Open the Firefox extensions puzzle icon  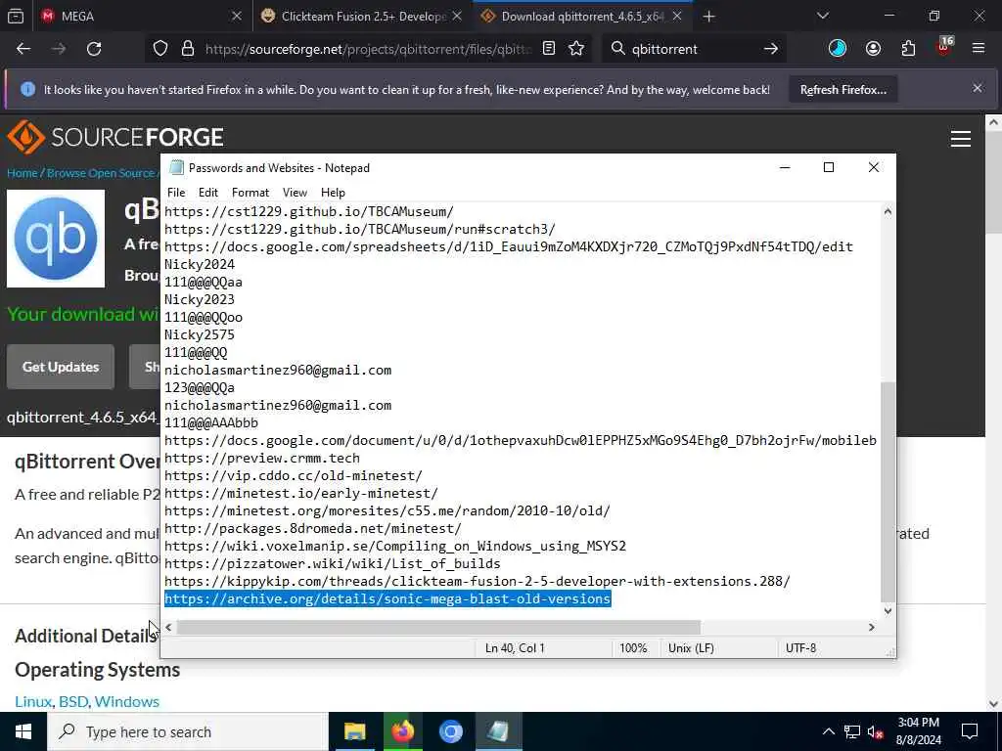pyautogui.click(x=908, y=49)
